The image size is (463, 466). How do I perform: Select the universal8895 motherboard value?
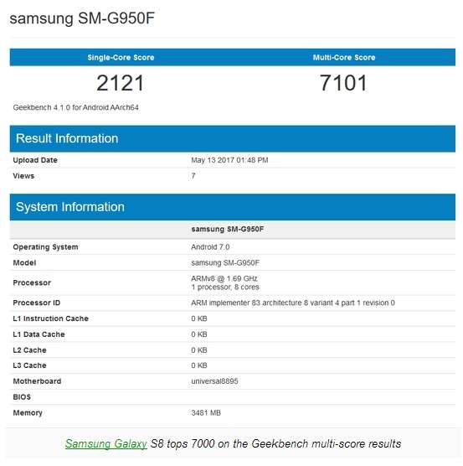(214, 381)
